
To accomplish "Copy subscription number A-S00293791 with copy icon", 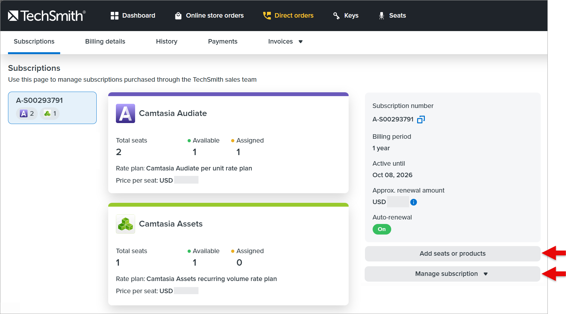I will pos(421,120).
